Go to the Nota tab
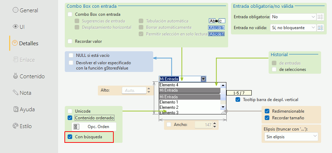Screen dimensions: 332x153 (22, 93)
